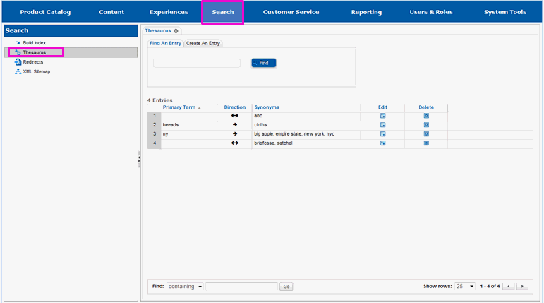Screen dimensions: 544x303
Task: Select the XML Sitemap tree item label
Action: (37, 71)
